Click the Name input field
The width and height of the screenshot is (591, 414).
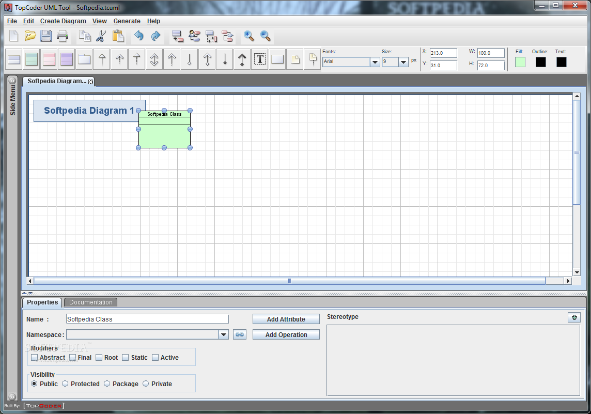point(147,319)
